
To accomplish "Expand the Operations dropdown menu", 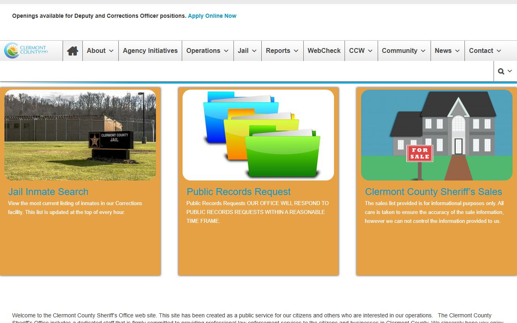I will point(207,51).
